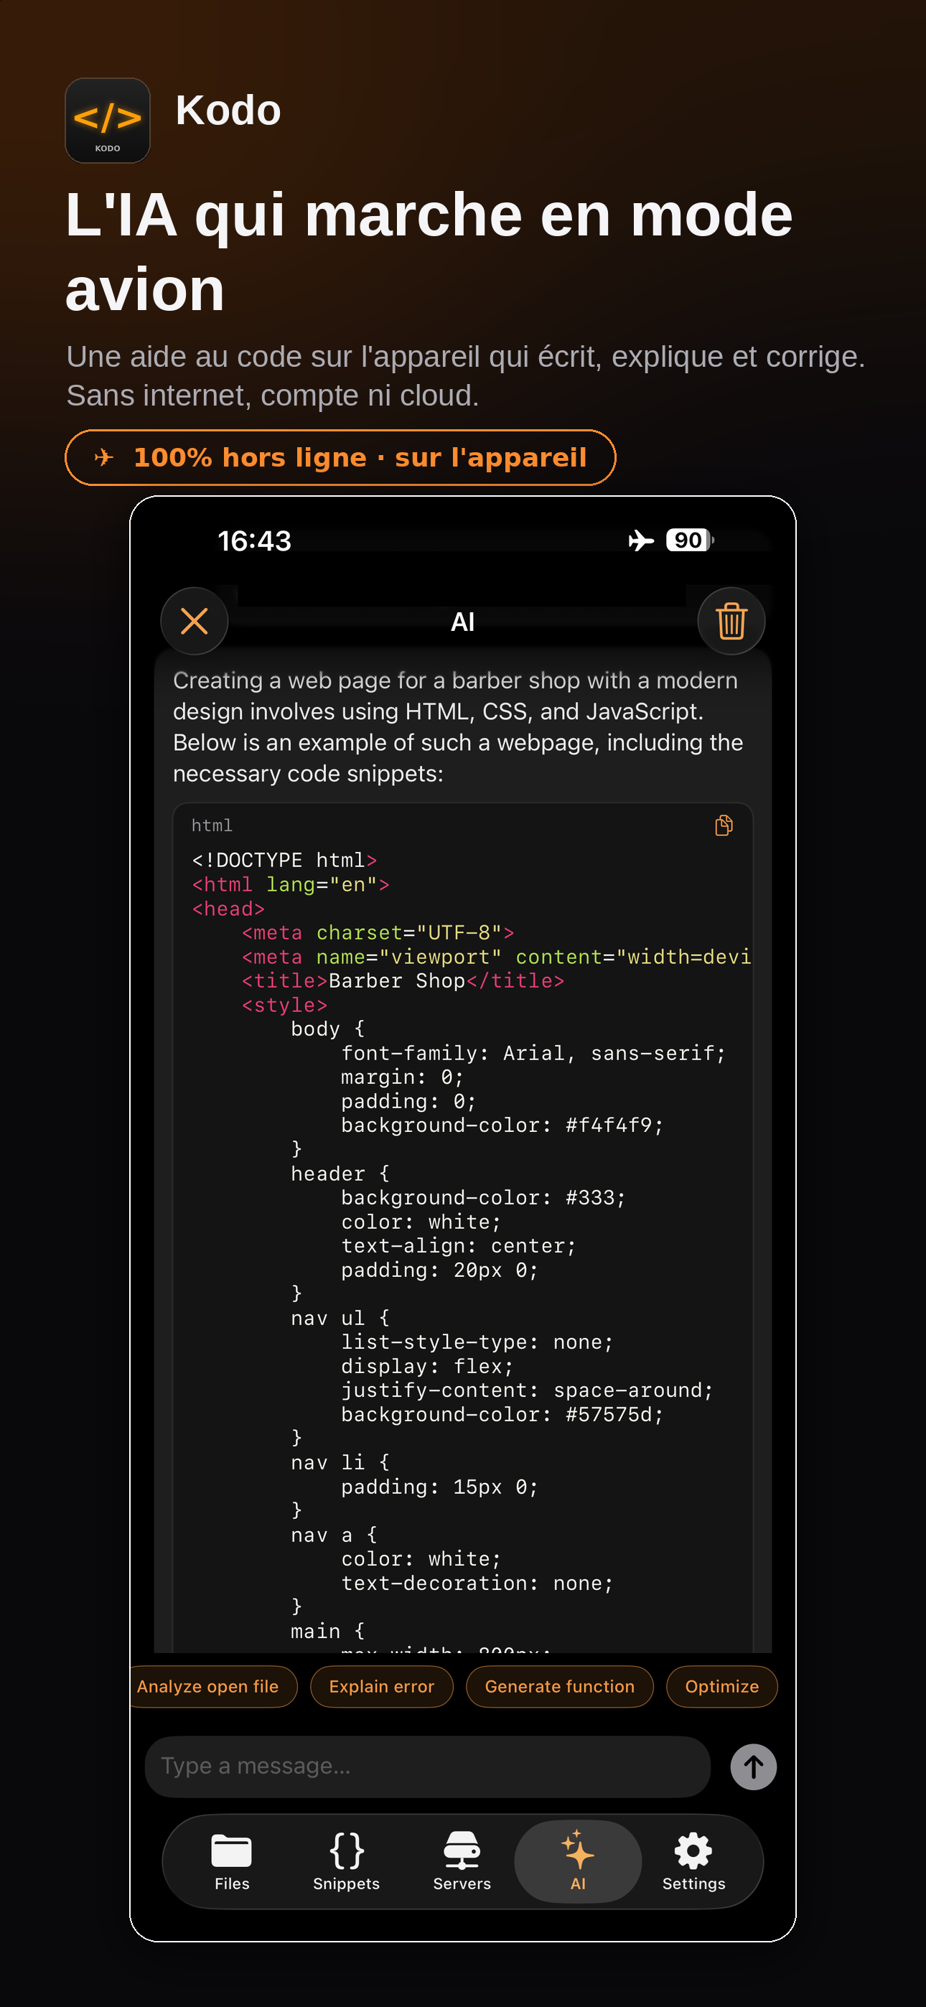Tap the 16:43 clock in the status bar
The width and height of the screenshot is (926, 2007).
coord(254,541)
